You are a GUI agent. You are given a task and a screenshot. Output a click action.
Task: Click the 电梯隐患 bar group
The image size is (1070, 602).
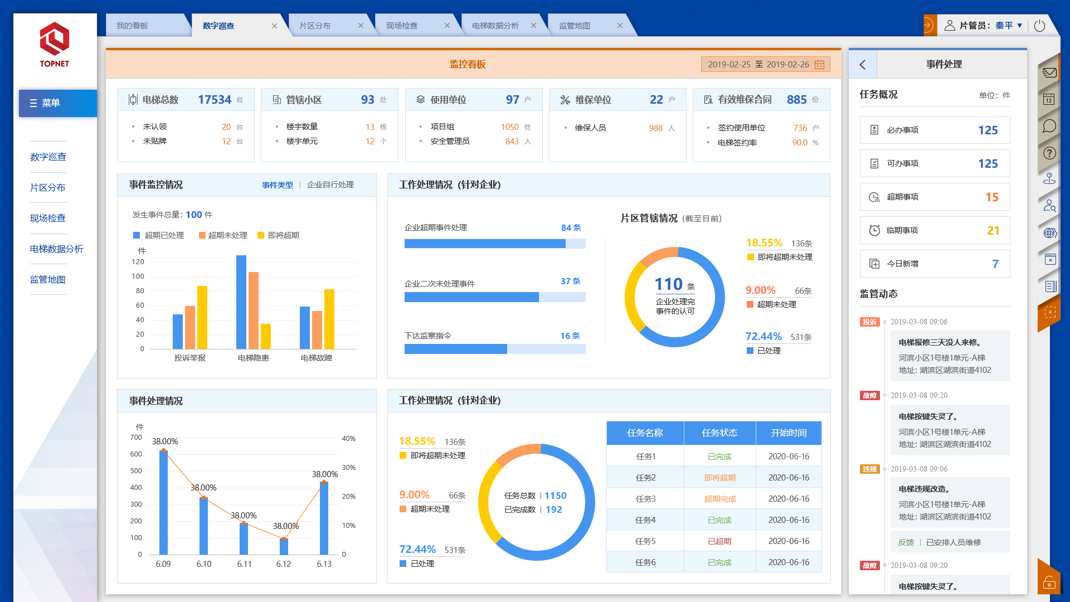point(253,302)
